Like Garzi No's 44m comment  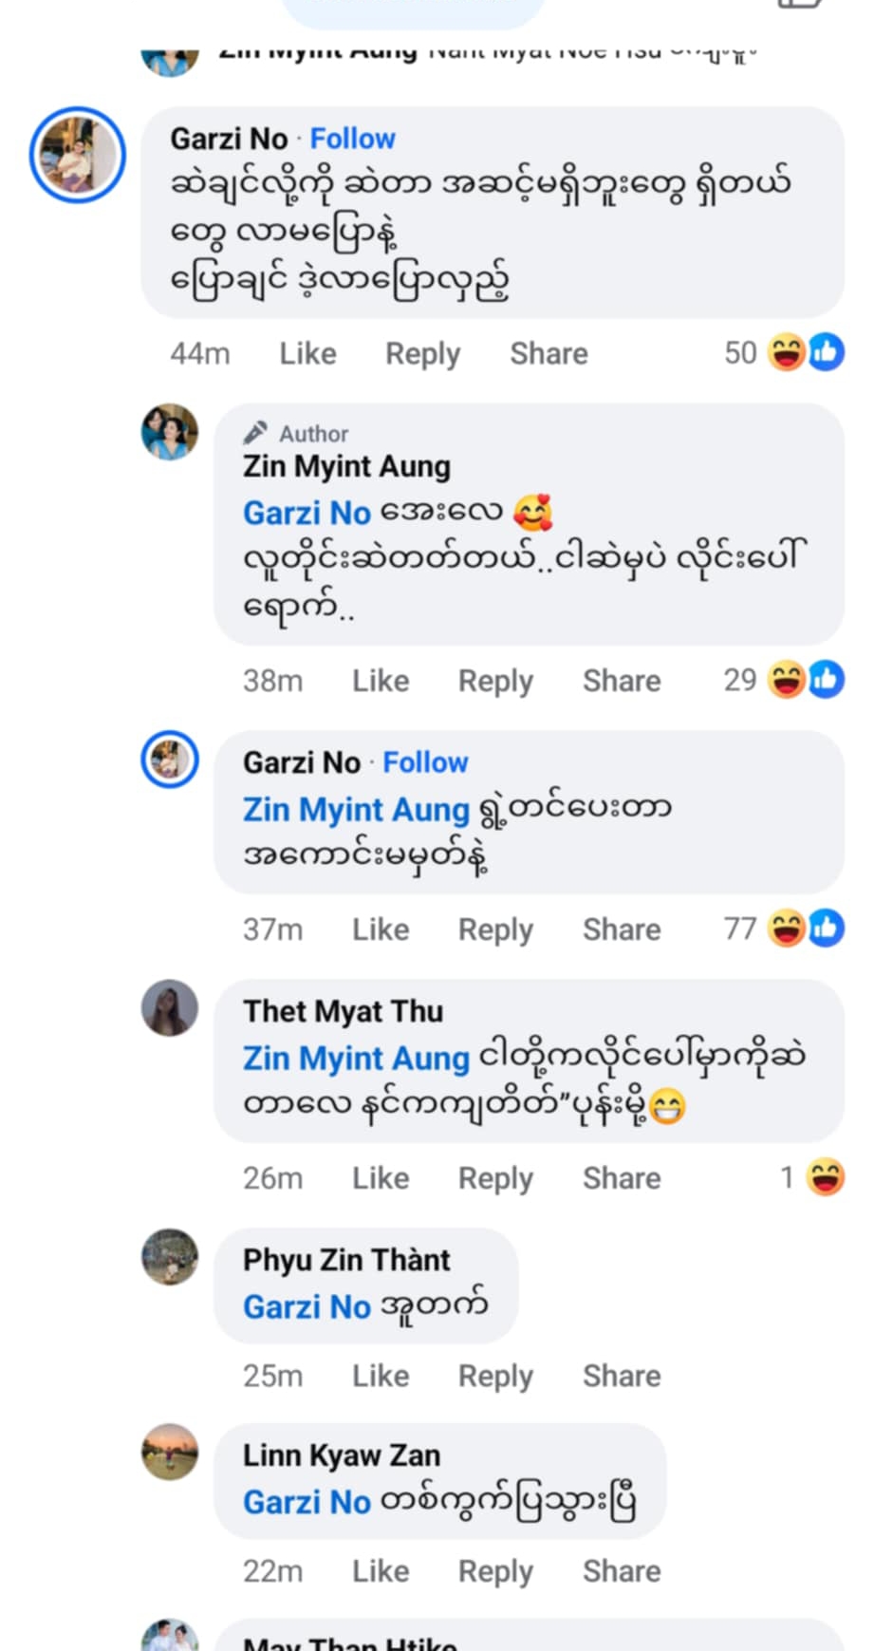[x=307, y=353]
